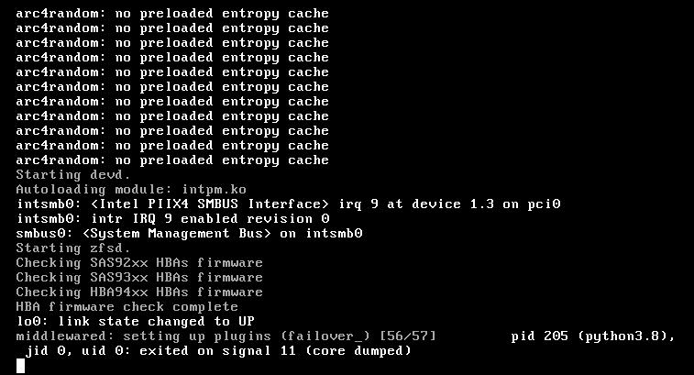Click the 'Checking HBA94xx HBAs firmware' line
This screenshot has height=375, width=694.
pos(139,292)
